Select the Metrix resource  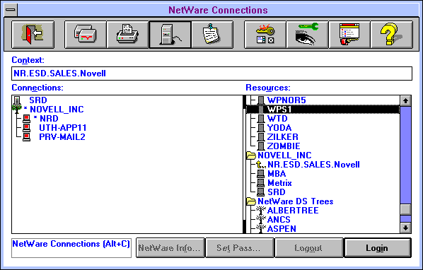pyautogui.click(x=279, y=183)
